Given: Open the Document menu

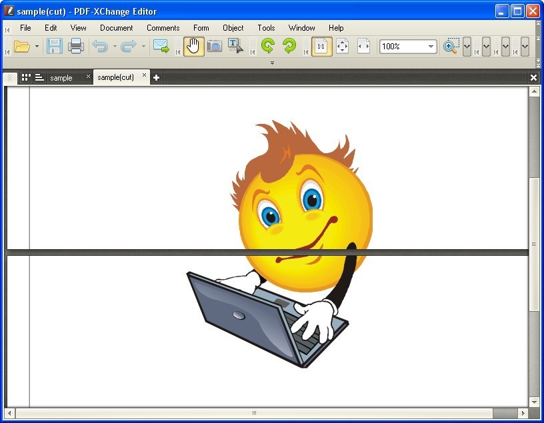Looking at the screenshot, I should click(x=116, y=28).
